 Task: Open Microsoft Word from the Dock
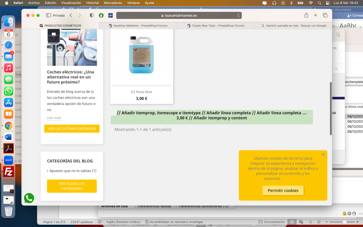pos(9,137)
